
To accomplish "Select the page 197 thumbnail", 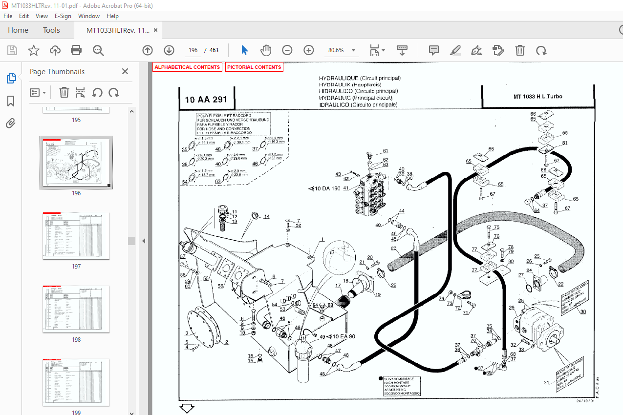I will coord(76,236).
